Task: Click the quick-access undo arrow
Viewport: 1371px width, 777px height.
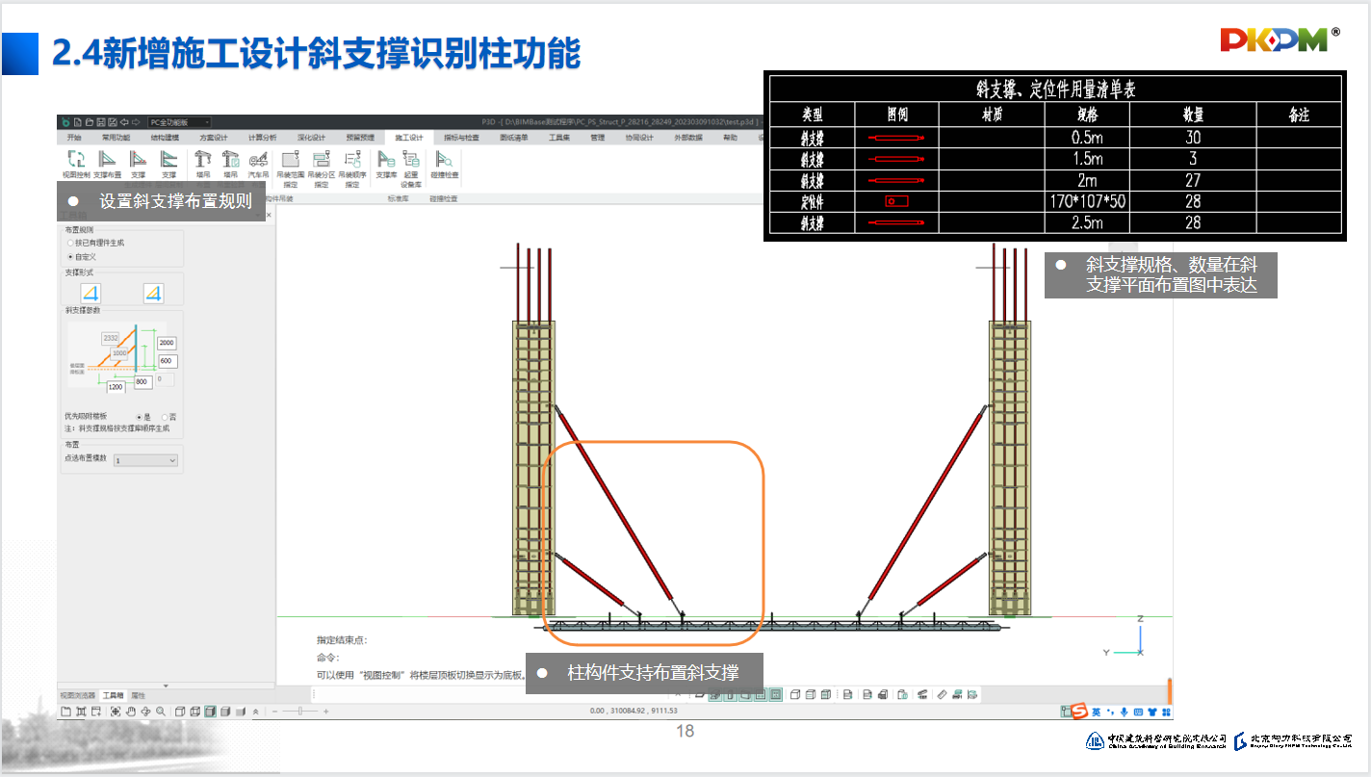Action: tap(124, 122)
